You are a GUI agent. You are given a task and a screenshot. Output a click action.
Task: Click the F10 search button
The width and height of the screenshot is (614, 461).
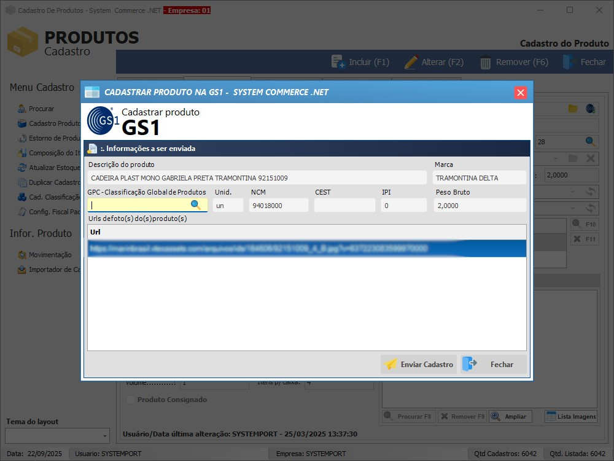point(585,224)
